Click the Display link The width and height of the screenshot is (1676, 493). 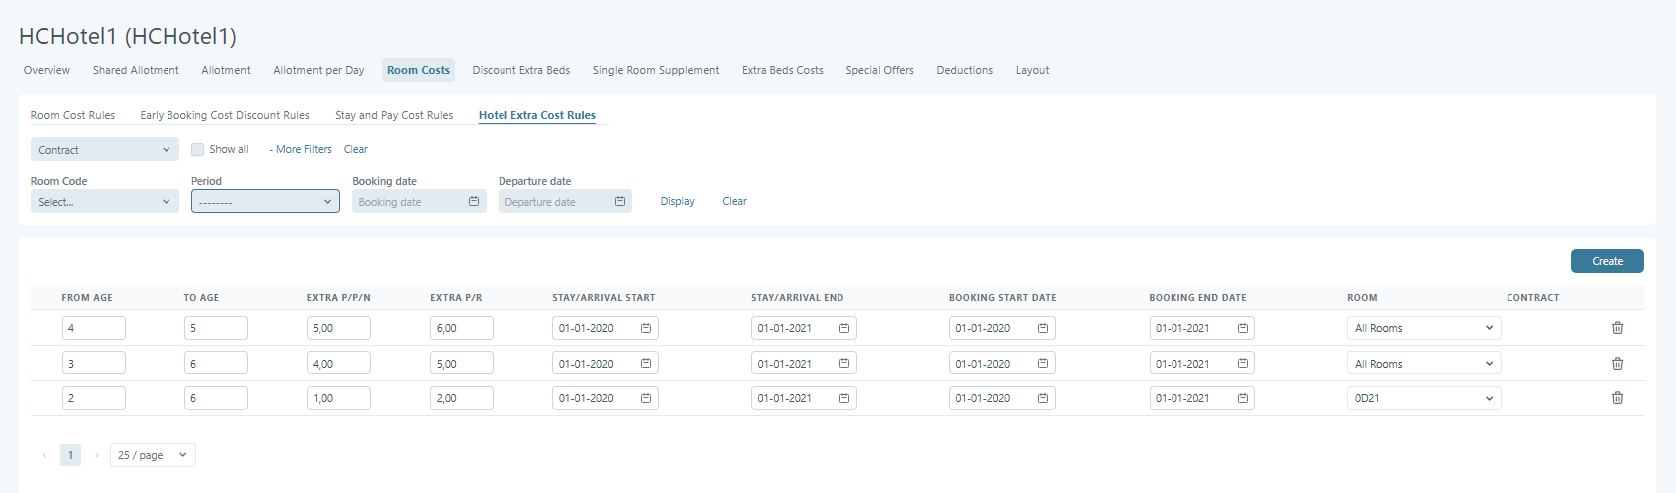tap(677, 201)
